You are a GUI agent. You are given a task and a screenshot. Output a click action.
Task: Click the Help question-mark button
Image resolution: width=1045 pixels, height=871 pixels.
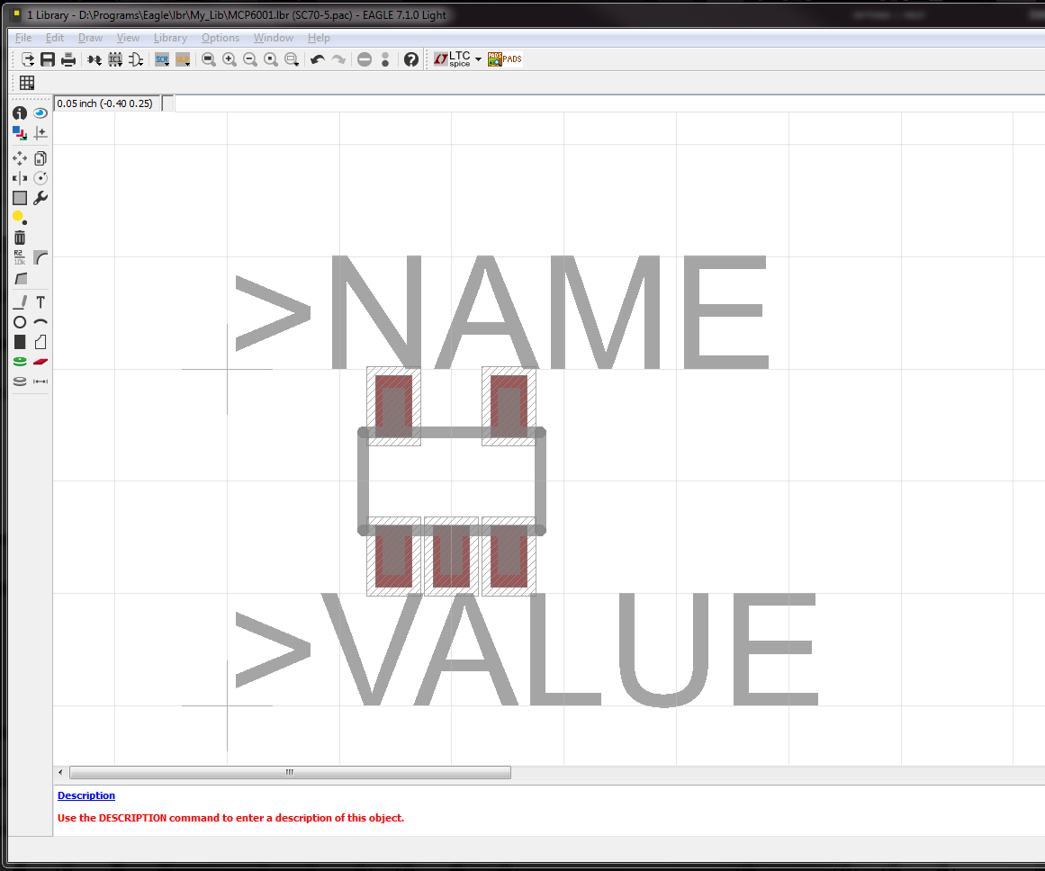[x=411, y=59]
